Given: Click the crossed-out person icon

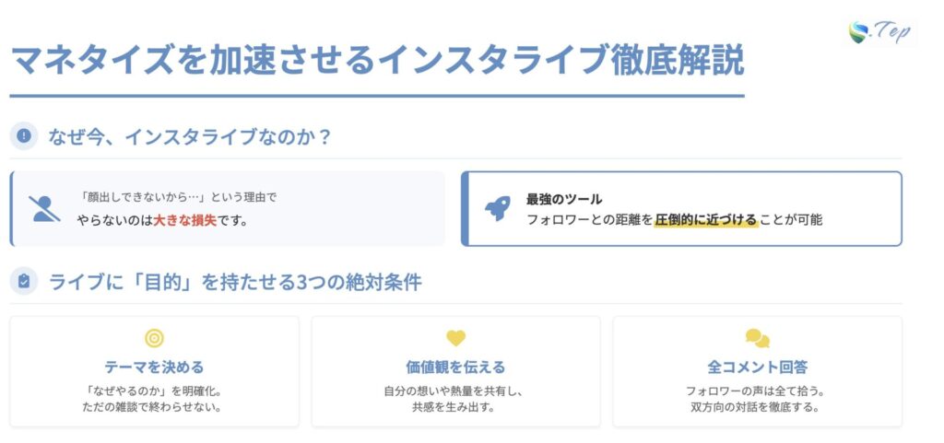Looking at the screenshot, I should coord(44,209).
